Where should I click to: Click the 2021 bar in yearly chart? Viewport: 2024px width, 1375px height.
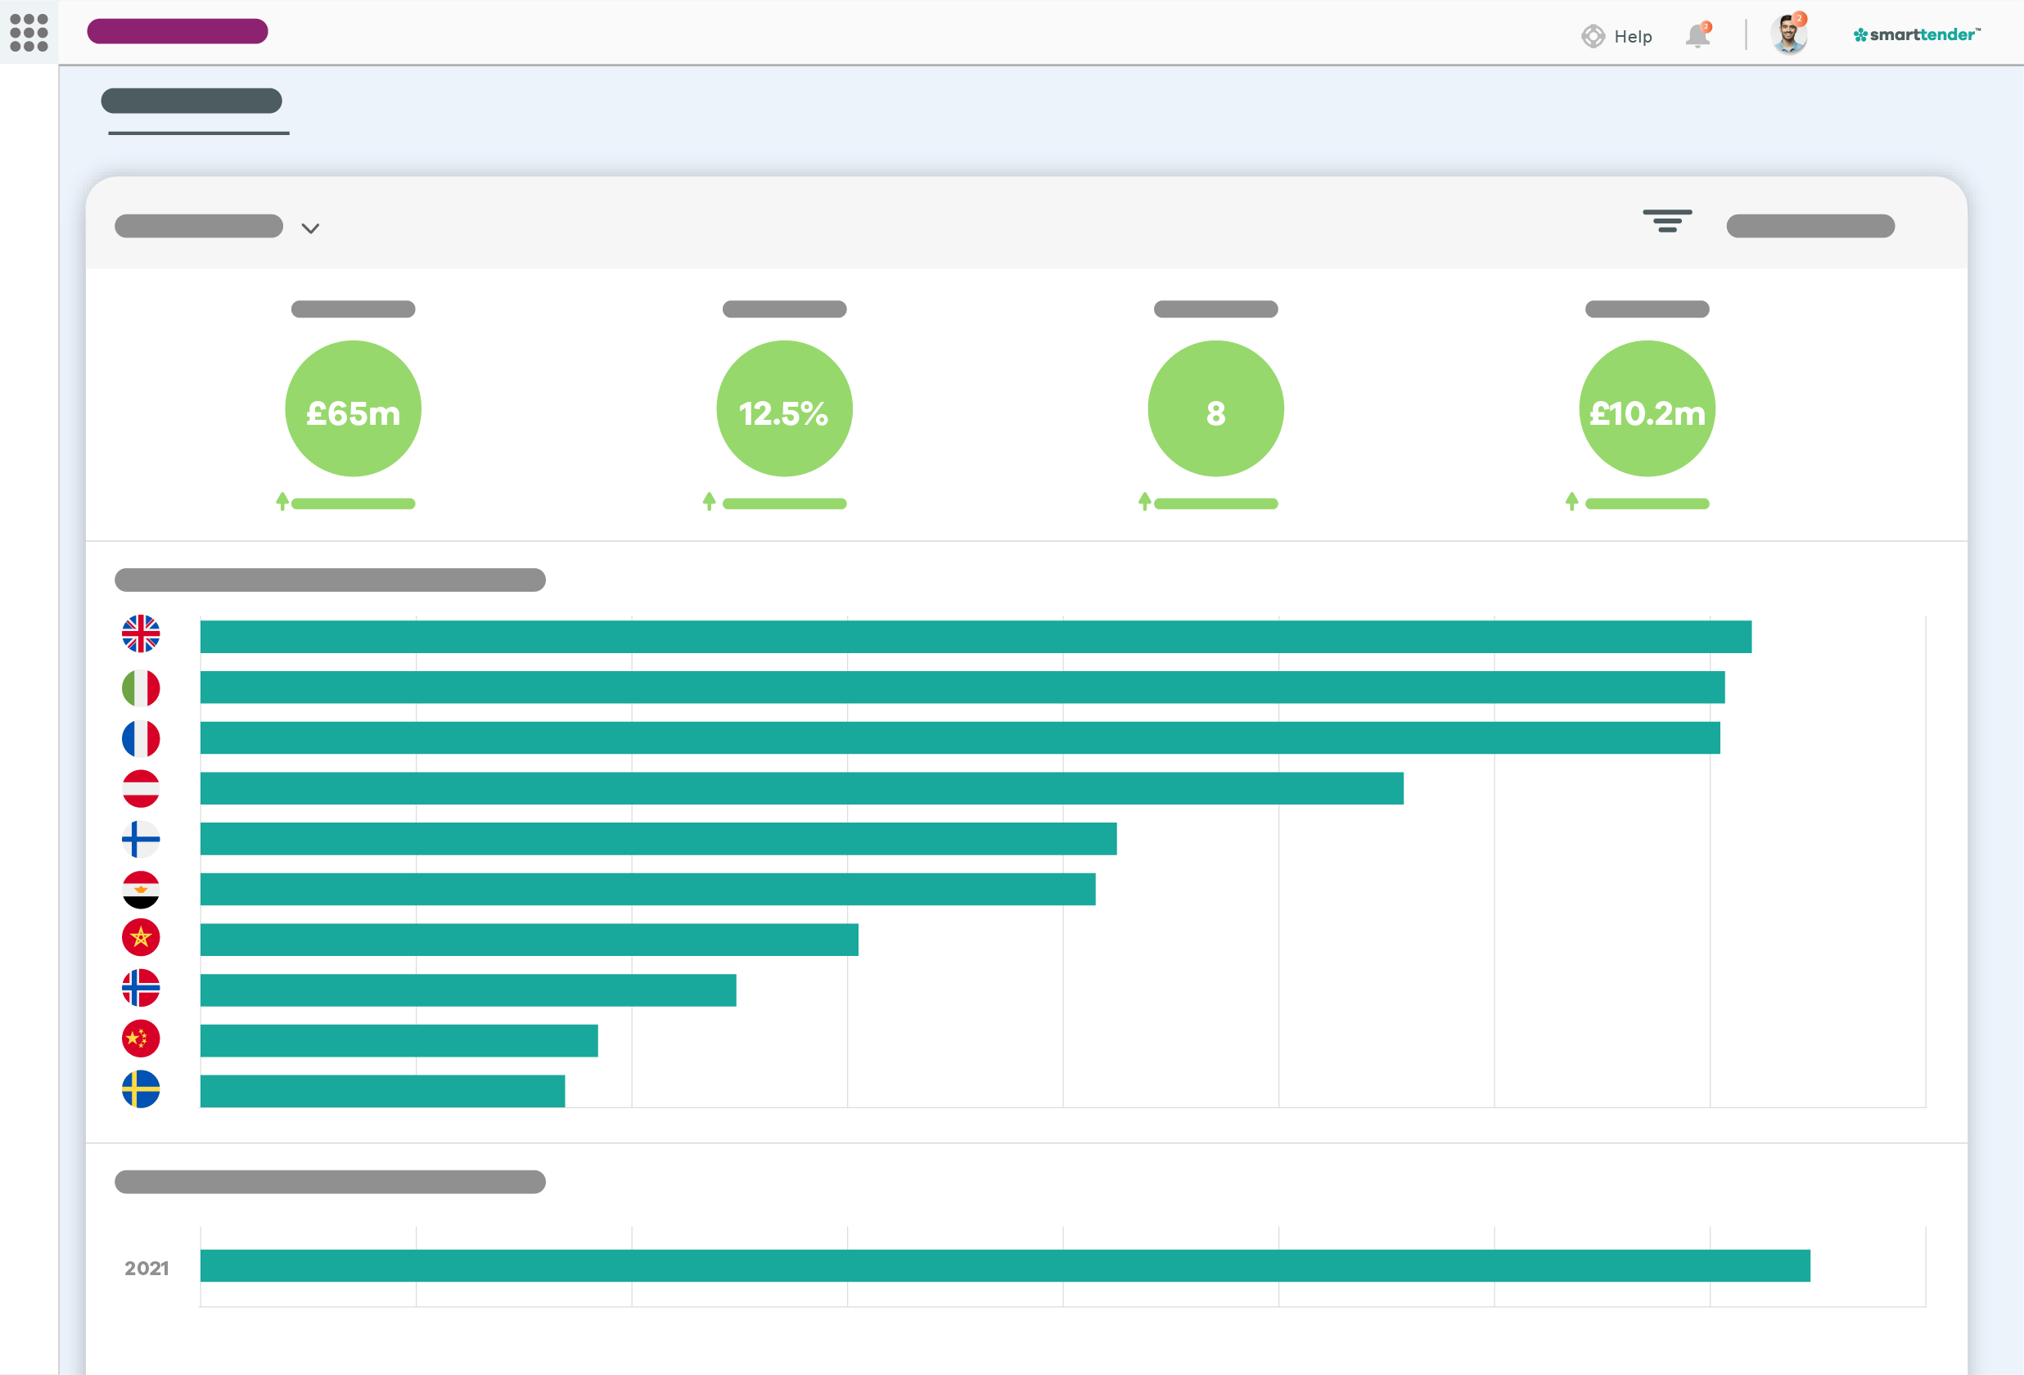pos(1005,1265)
